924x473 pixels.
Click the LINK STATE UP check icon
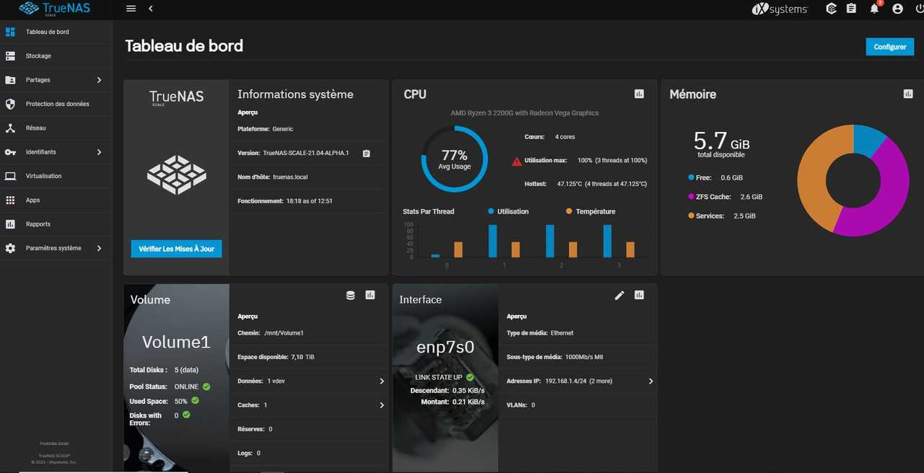(x=470, y=377)
